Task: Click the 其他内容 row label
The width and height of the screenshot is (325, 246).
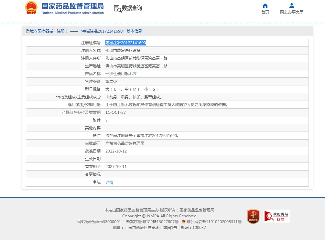Action: tap(93, 128)
